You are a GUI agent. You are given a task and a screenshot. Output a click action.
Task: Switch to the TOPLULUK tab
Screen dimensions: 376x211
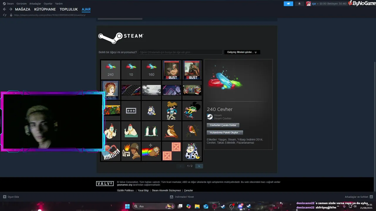[69, 9]
